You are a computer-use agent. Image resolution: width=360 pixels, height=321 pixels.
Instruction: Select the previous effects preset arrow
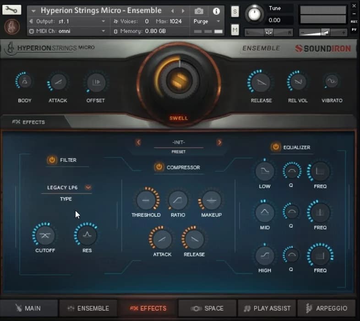[x=138, y=142]
